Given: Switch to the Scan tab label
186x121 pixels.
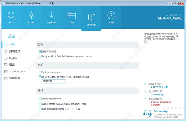Looking at the screenshot, I should coord(11,22).
